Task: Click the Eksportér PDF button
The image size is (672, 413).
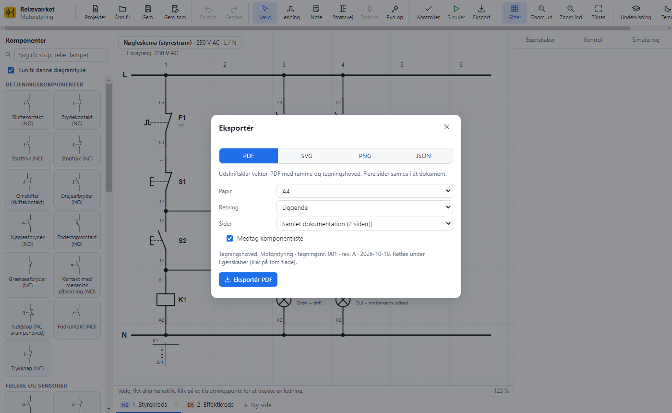Action: pyautogui.click(x=248, y=279)
